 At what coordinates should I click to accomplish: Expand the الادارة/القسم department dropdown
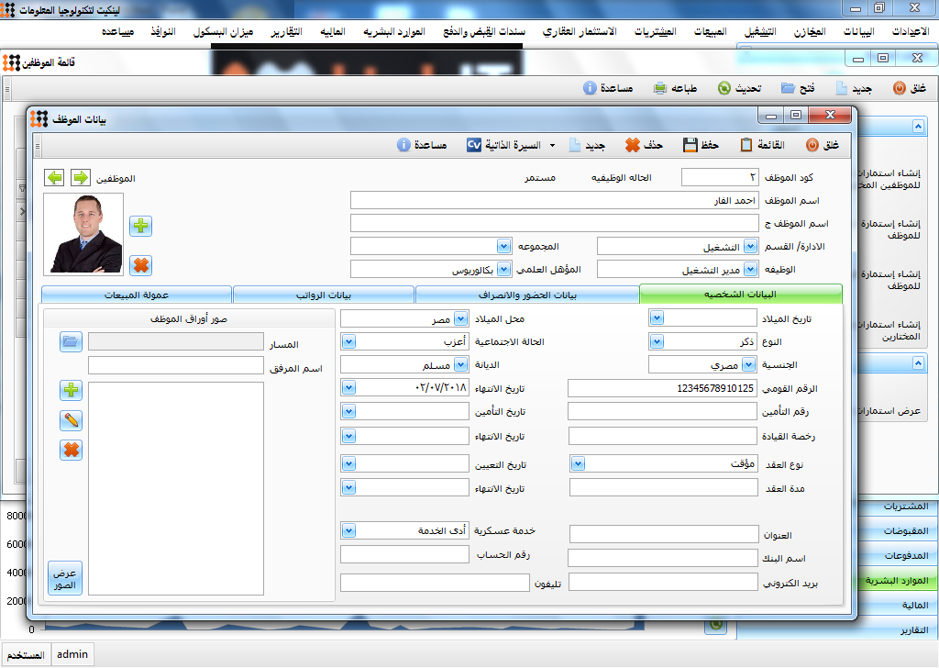point(750,246)
